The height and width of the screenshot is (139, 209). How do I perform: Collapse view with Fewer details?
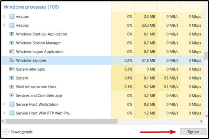tap(17, 132)
